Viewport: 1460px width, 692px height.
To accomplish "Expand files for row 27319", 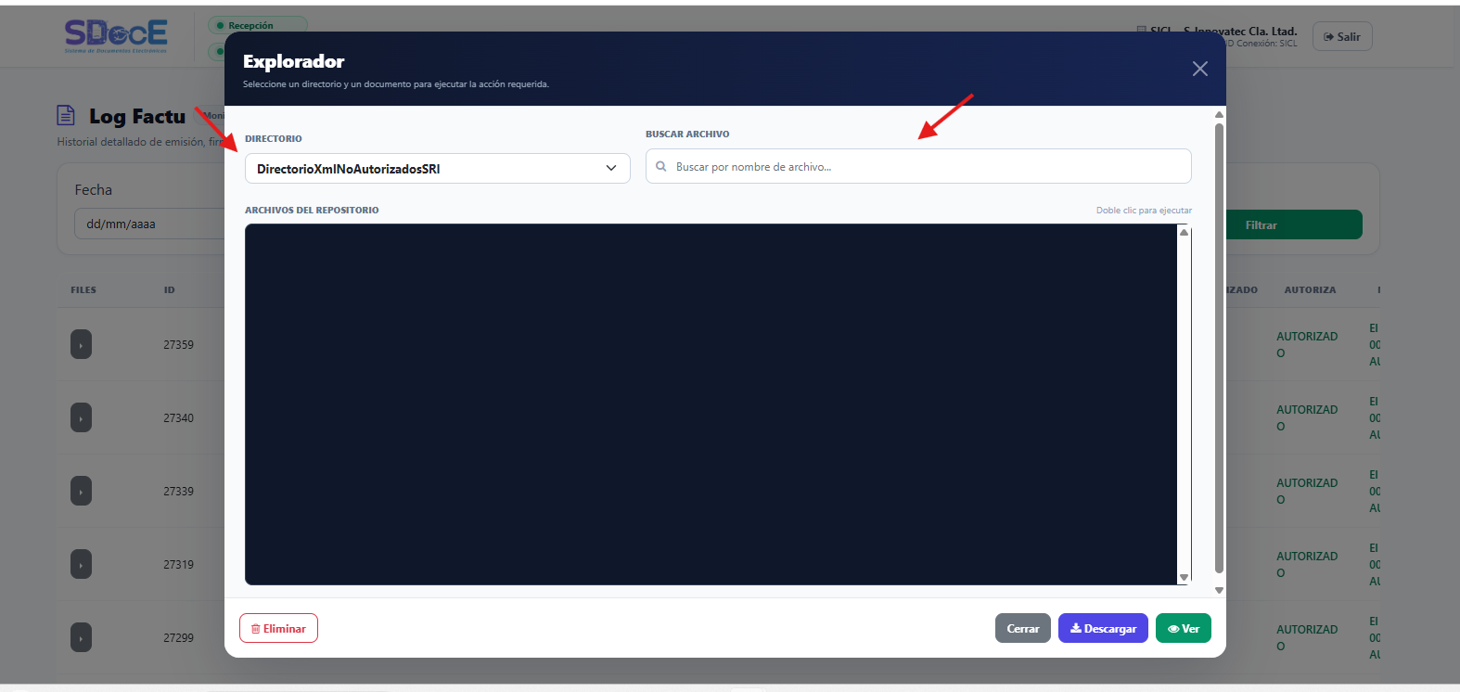I will tap(81, 564).
